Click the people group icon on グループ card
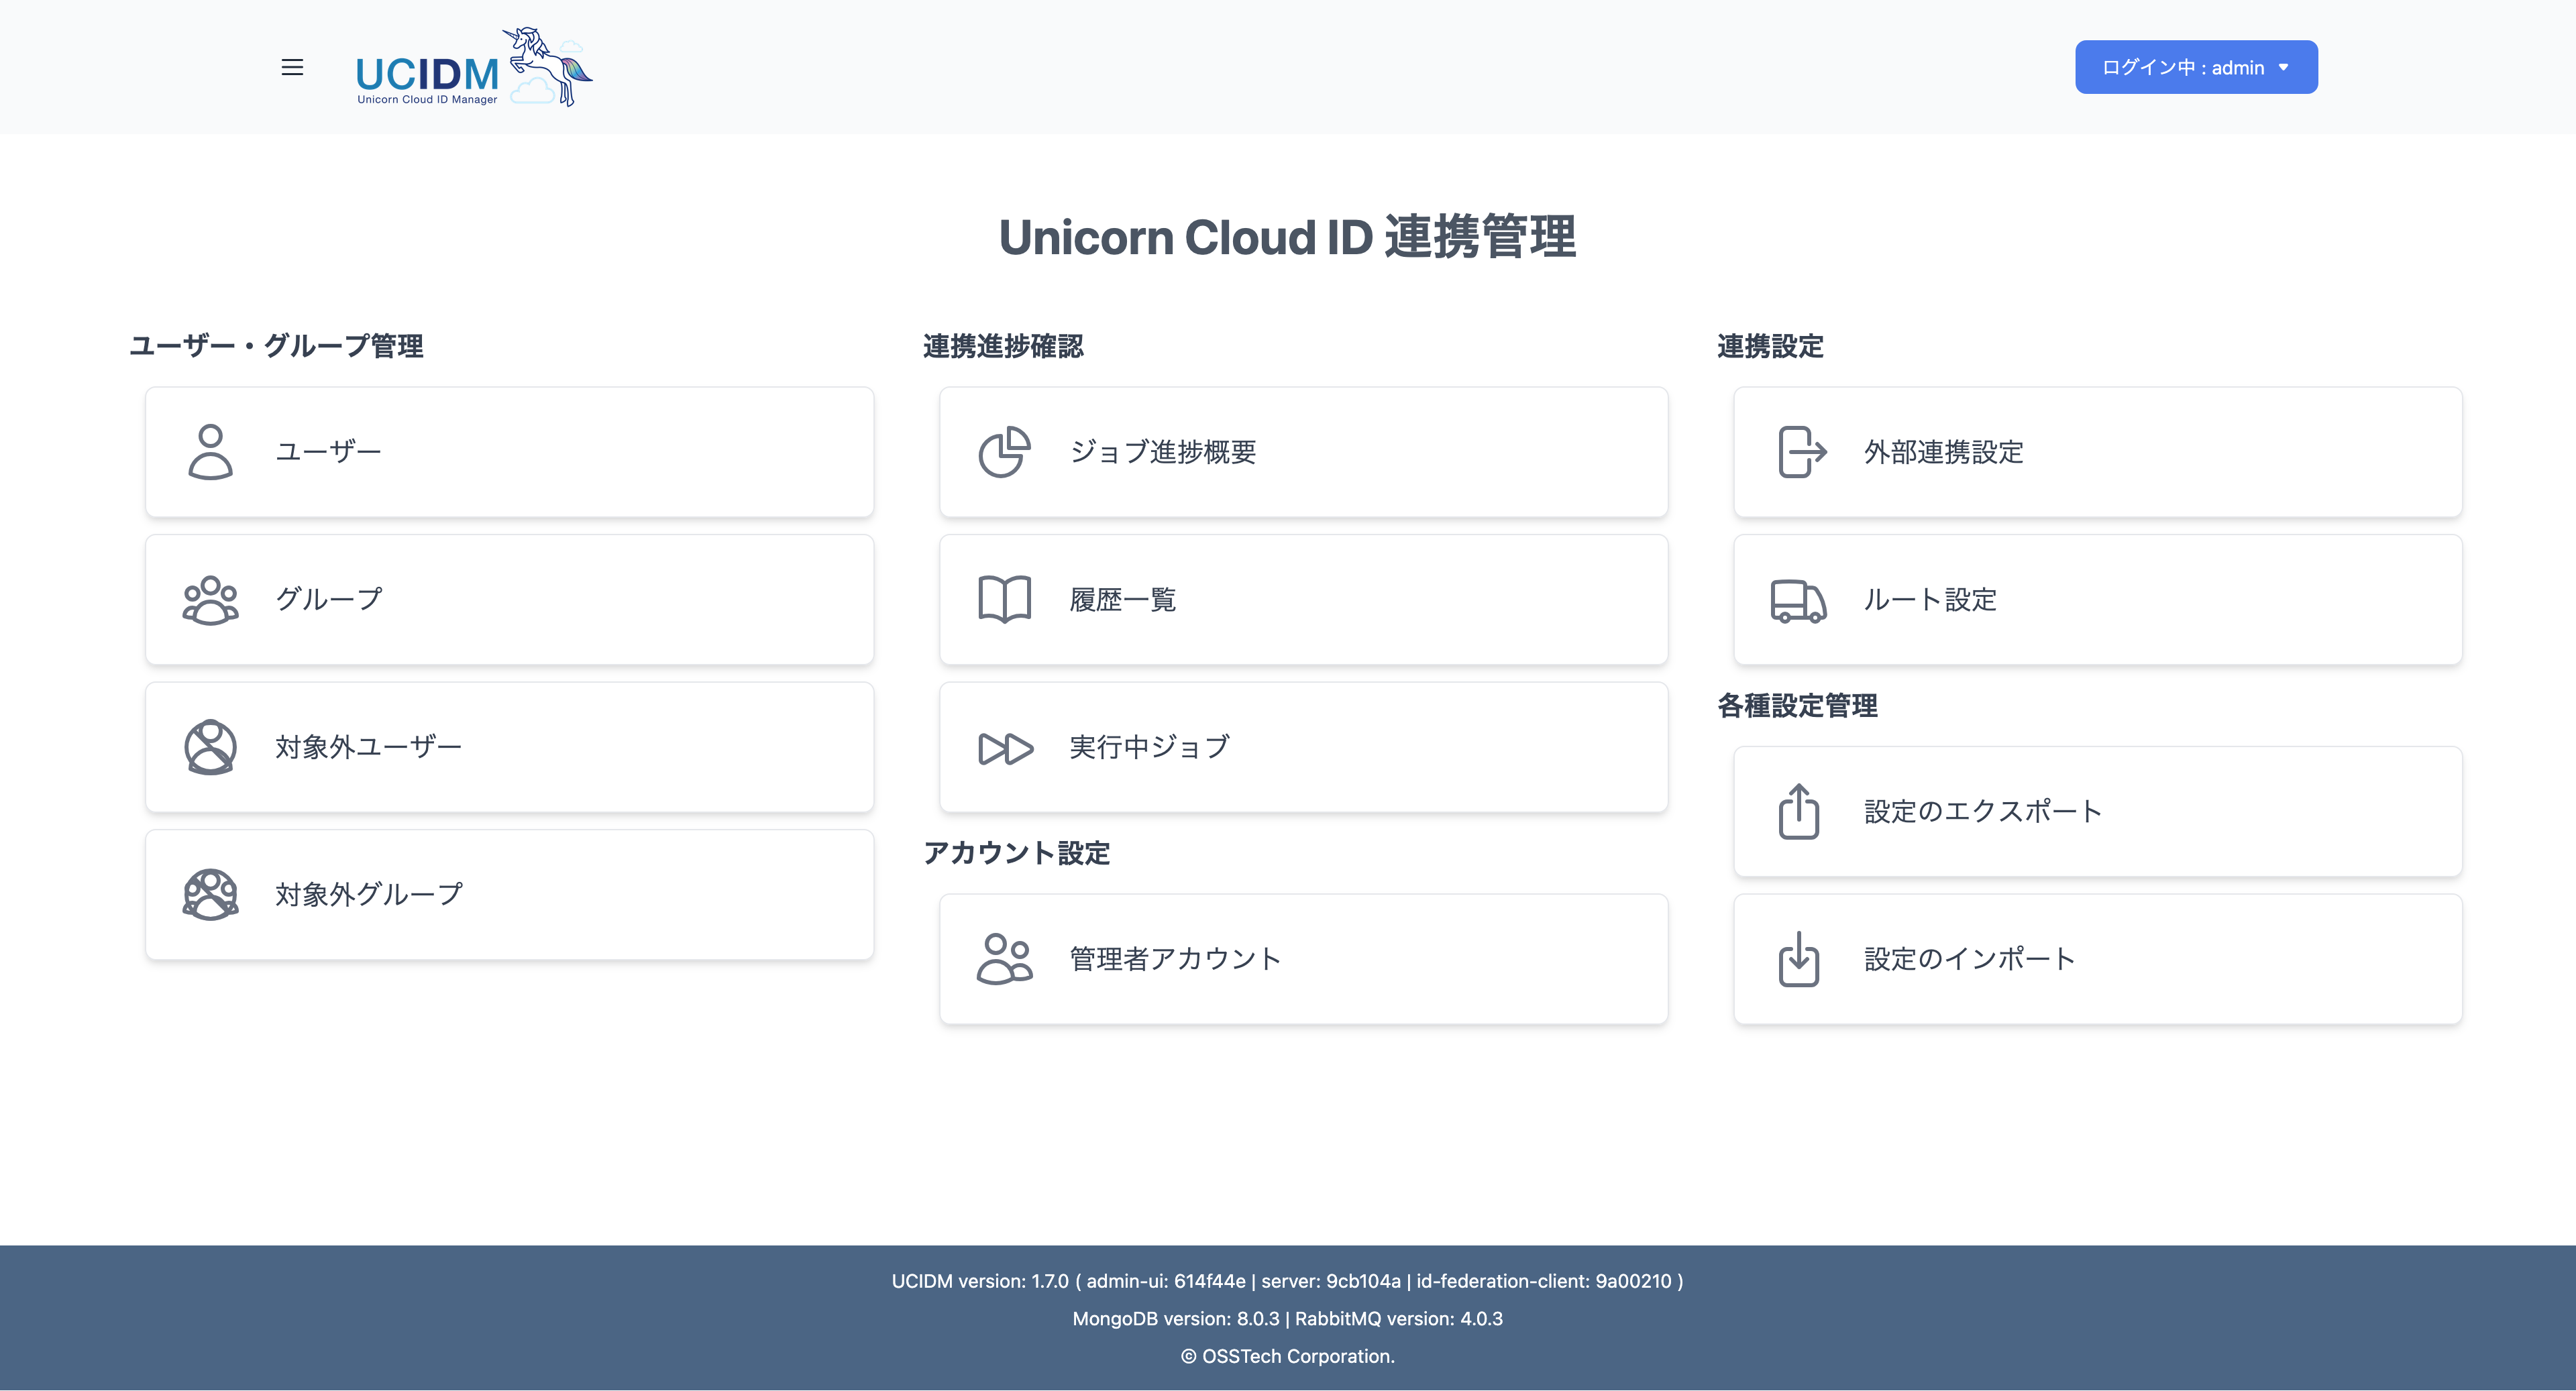Viewport: 2576px width, 1391px height. pyautogui.click(x=210, y=600)
